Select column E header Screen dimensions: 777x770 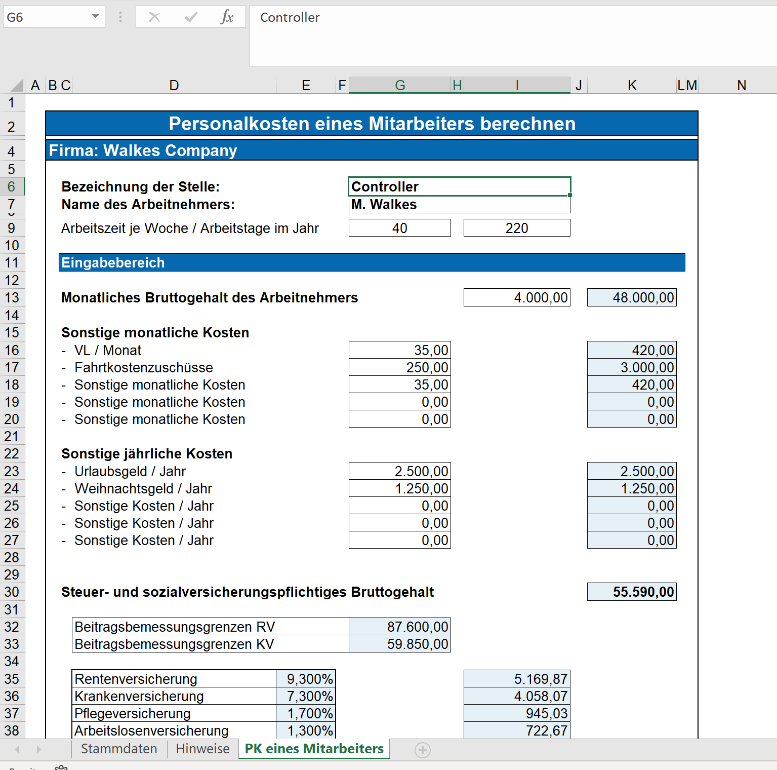pos(306,85)
